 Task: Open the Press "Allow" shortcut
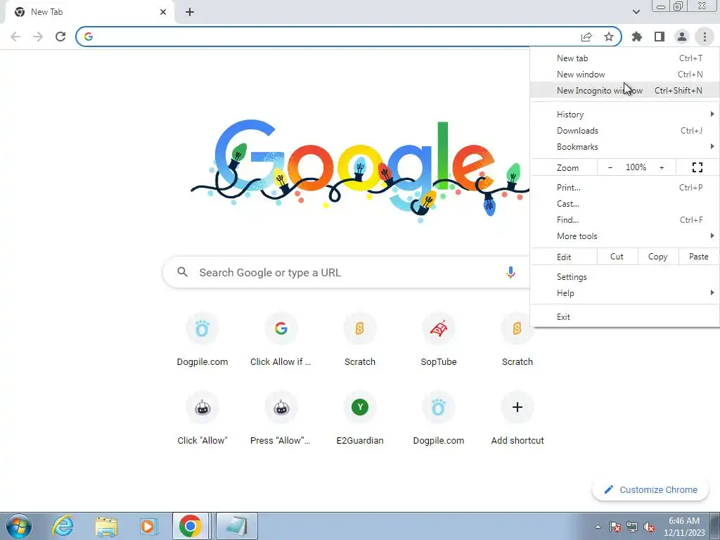pyautogui.click(x=281, y=418)
